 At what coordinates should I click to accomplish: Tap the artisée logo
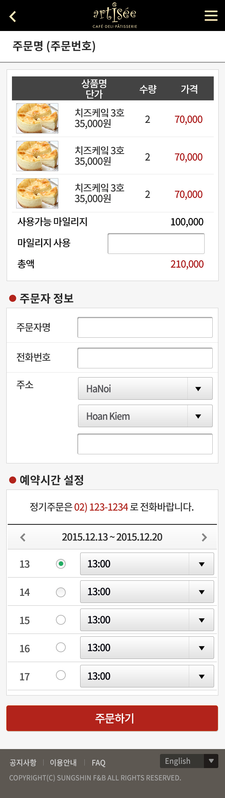(x=115, y=15)
